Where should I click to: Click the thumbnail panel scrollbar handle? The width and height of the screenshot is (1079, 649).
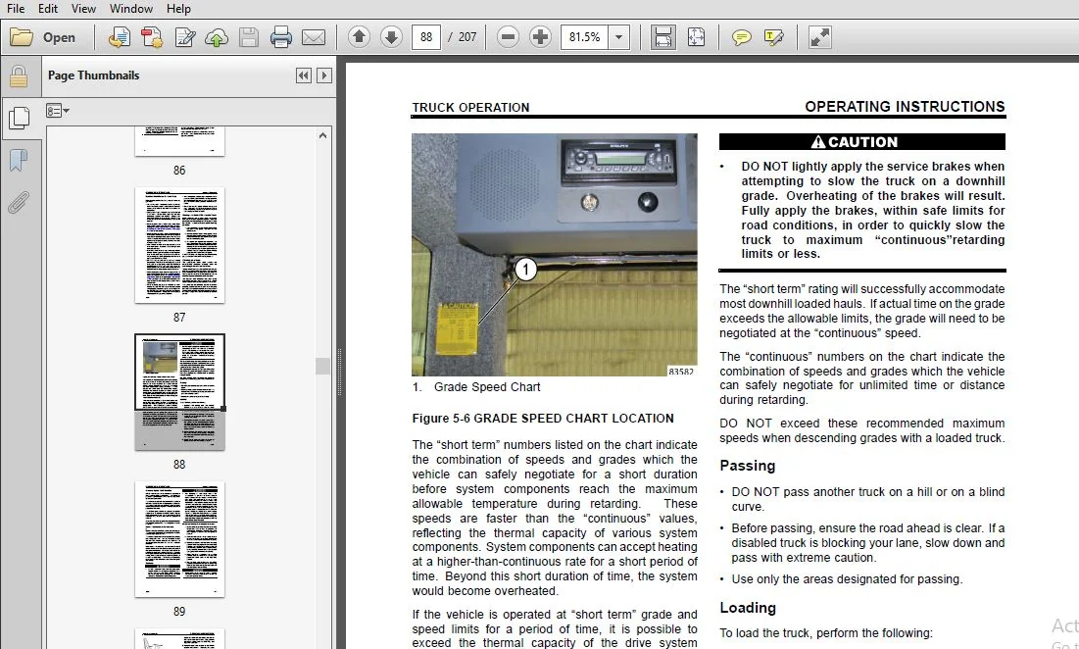[x=322, y=366]
